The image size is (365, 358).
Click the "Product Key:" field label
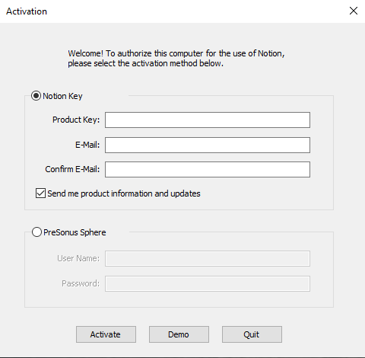[x=76, y=120]
